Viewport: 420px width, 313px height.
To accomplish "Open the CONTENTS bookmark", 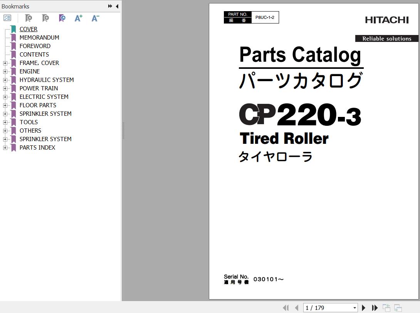I will point(34,55).
